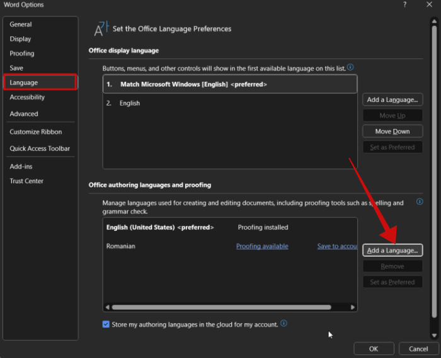Select the English display language row

click(230, 103)
